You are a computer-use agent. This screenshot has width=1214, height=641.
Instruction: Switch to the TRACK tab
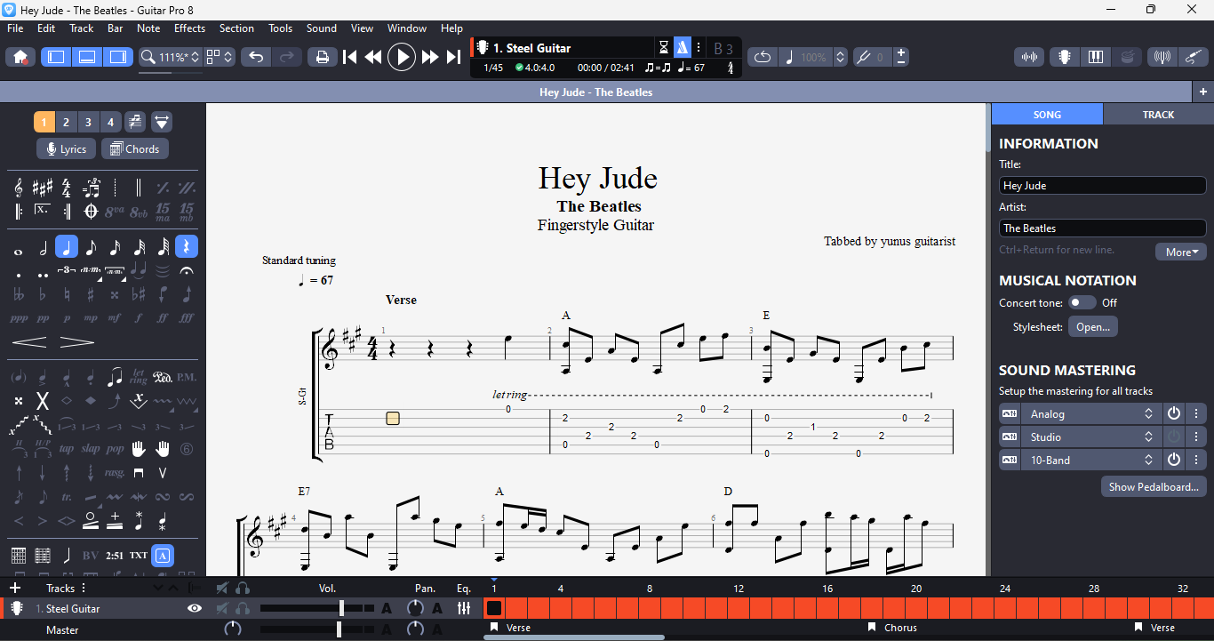1158,115
